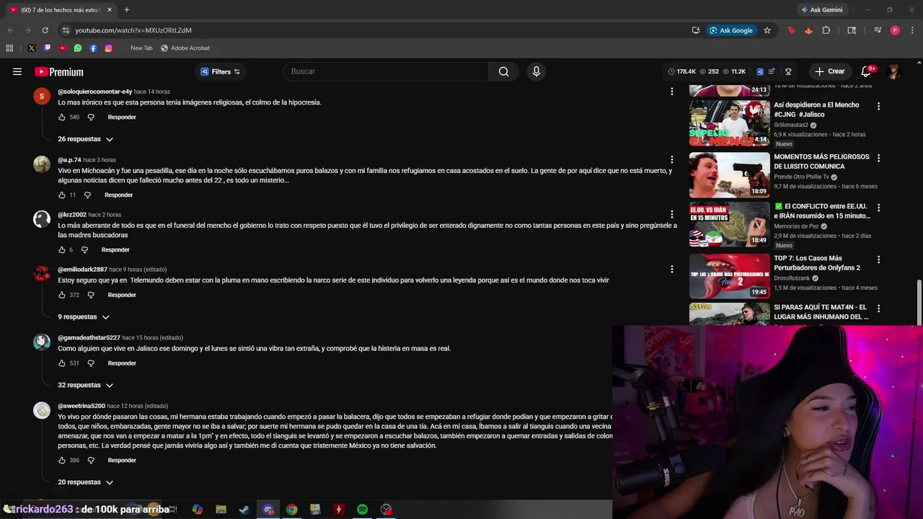923x519 pixels.
Task: Open @a.p.74 channel username link
Action: tap(69, 160)
